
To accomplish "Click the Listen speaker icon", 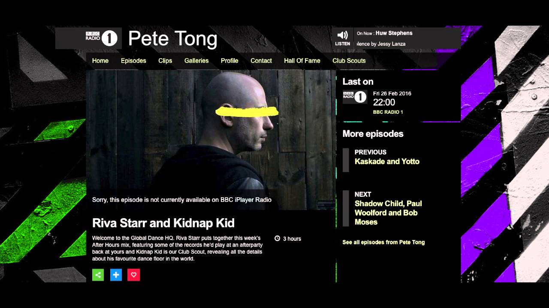I will (x=342, y=36).
